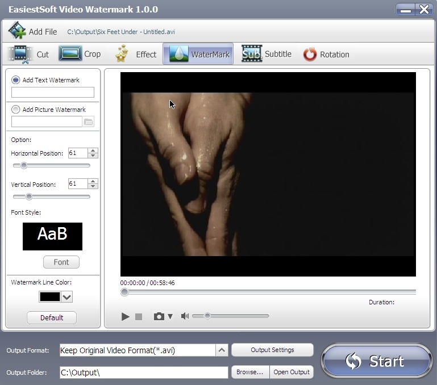This screenshot has width=437, height=385.
Task: Close the Video Watermark window
Action: (424, 10)
